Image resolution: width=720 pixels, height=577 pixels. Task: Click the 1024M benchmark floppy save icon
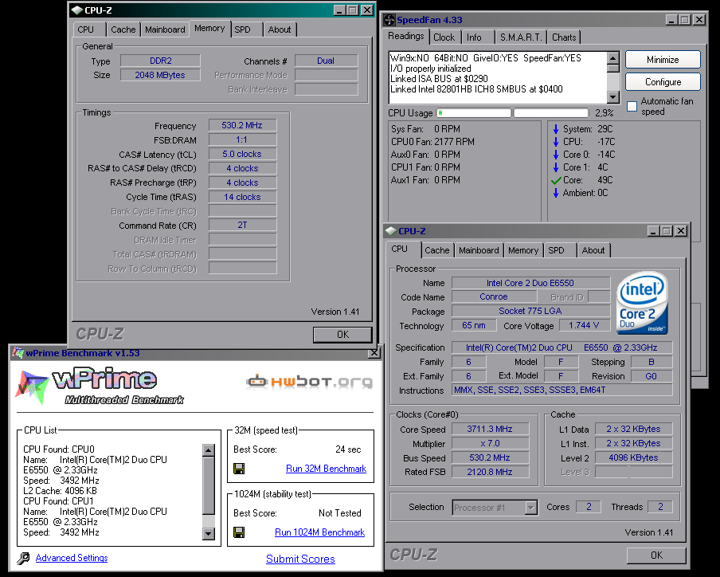click(239, 532)
